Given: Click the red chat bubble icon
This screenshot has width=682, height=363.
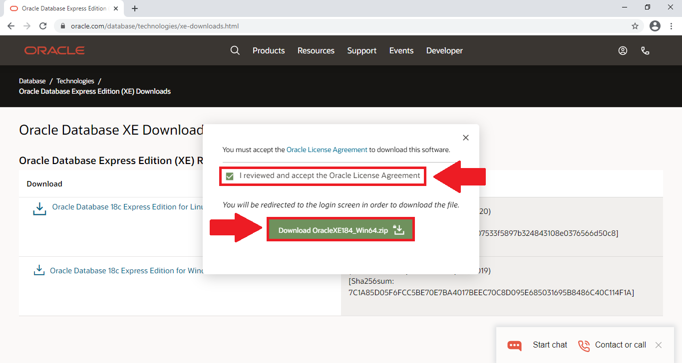Looking at the screenshot, I should pyautogui.click(x=514, y=345).
